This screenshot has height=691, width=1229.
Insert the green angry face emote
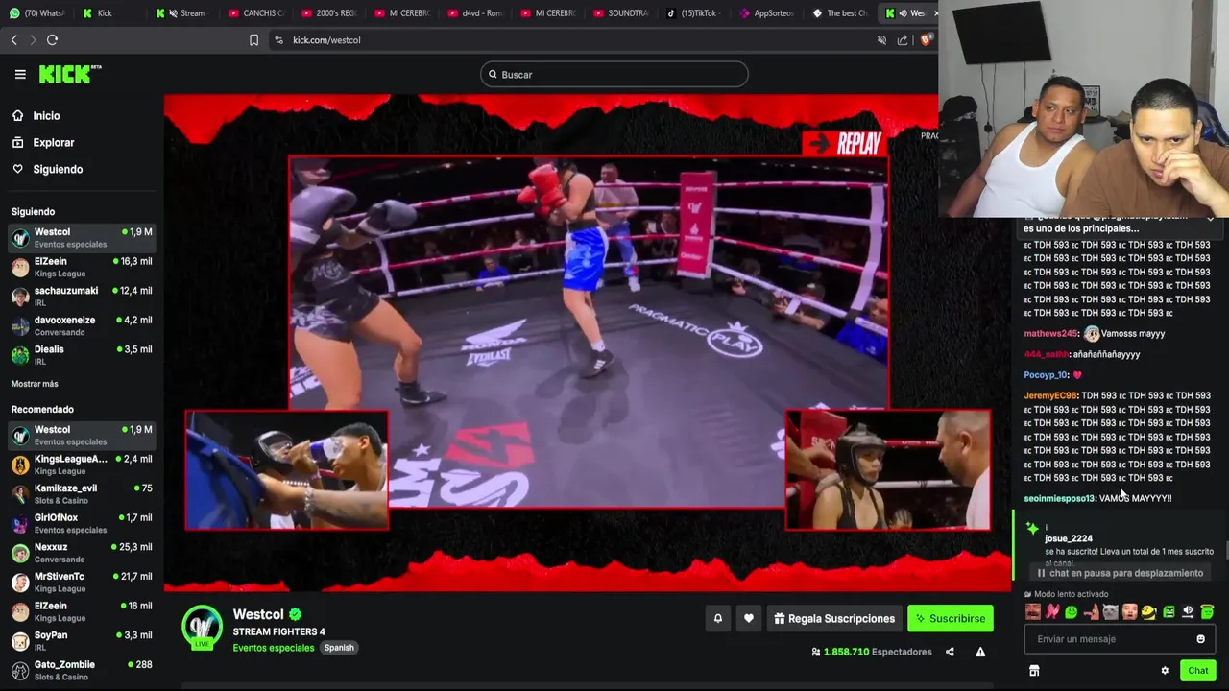click(x=1169, y=612)
